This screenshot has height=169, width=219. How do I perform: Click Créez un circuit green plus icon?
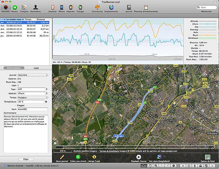point(78,157)
